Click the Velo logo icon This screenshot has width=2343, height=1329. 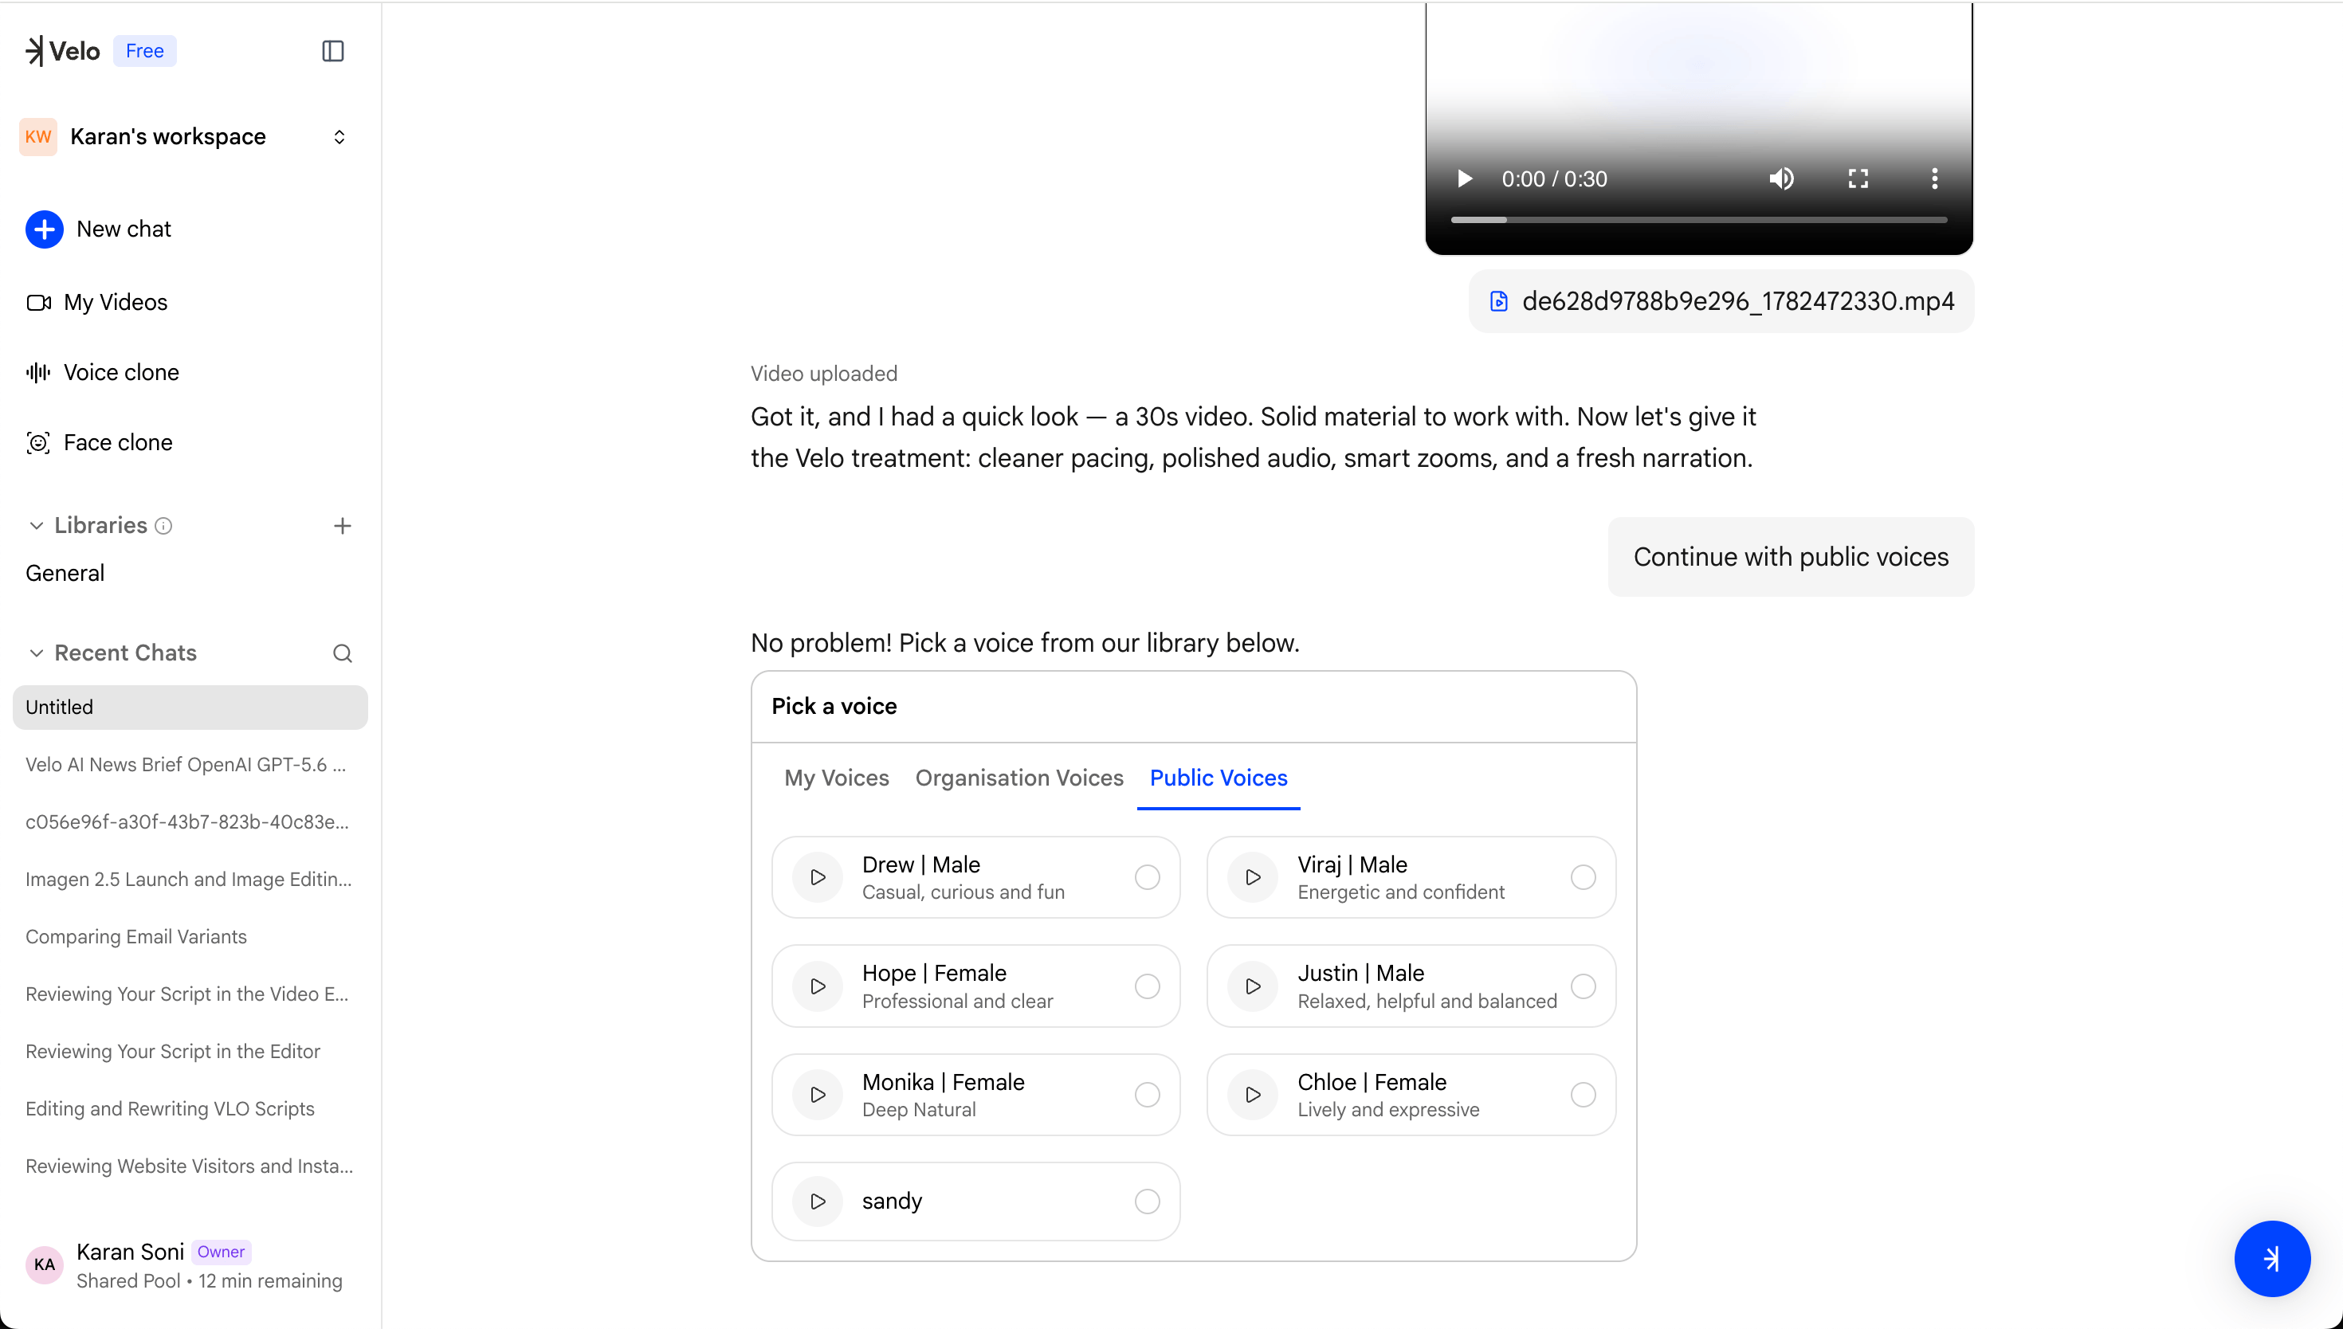pyautogui.click(x=35, y=51)
